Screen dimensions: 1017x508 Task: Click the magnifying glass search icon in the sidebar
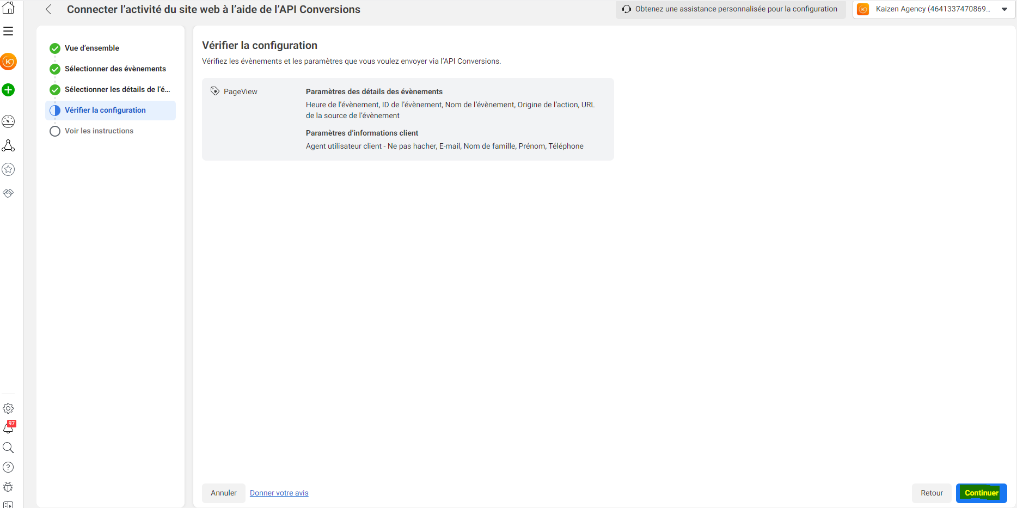tap(8, 448)
